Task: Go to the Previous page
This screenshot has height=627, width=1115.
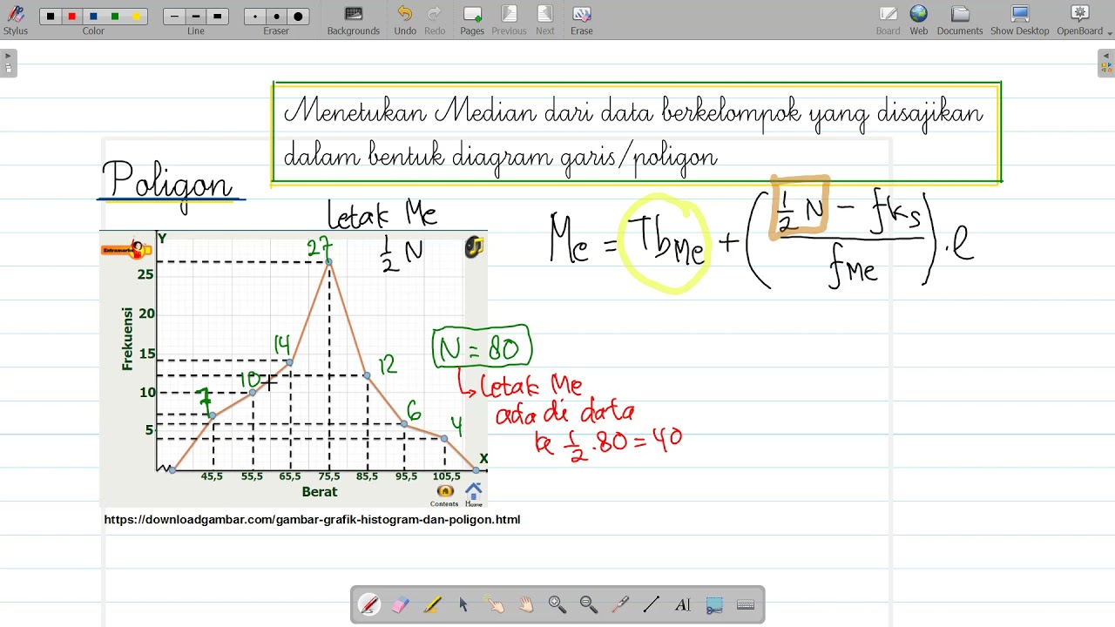Action: [x=509, y=20]
